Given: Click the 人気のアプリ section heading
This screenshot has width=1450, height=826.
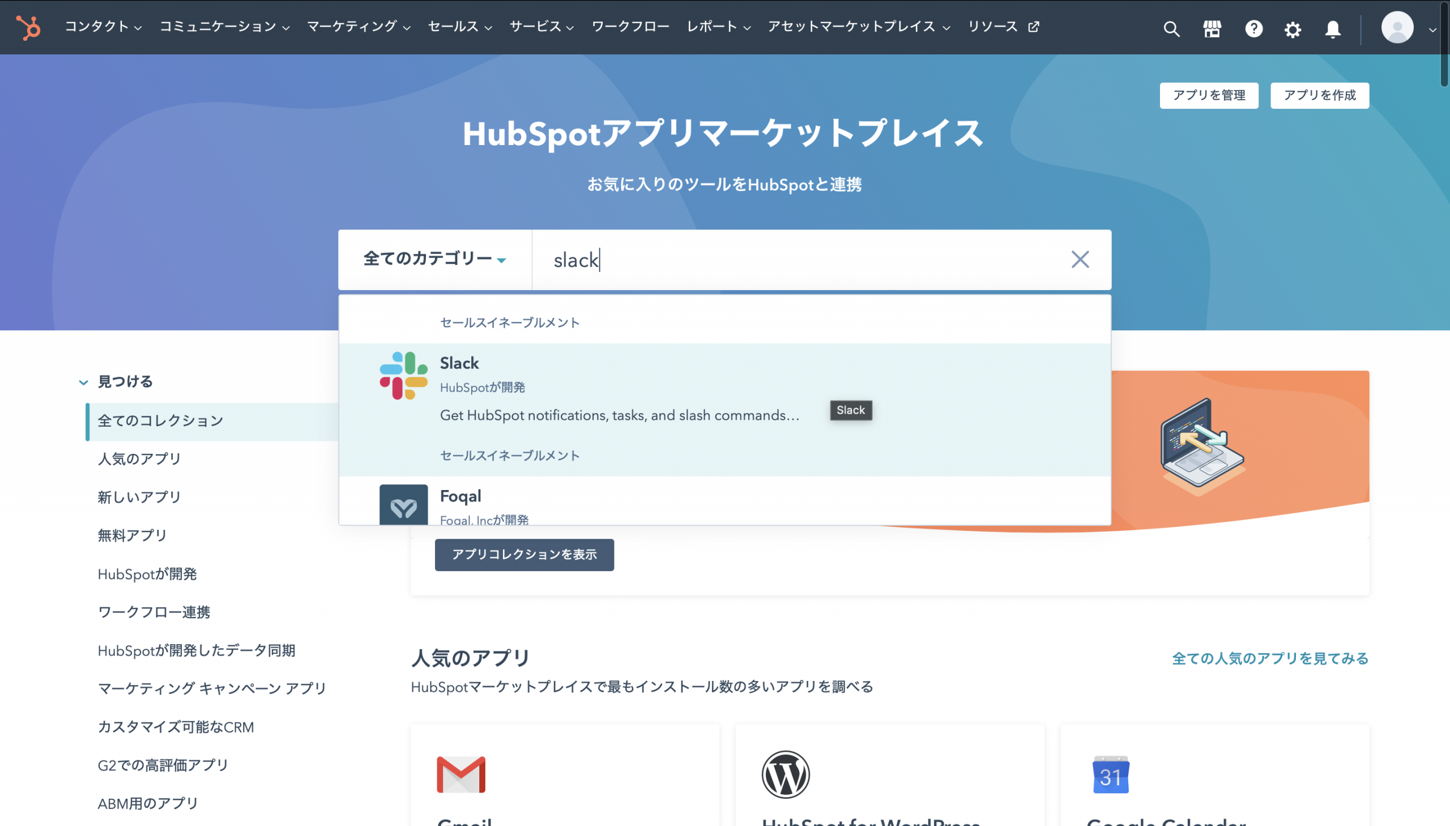Looking at the screenshot, I should pos(471,658).
